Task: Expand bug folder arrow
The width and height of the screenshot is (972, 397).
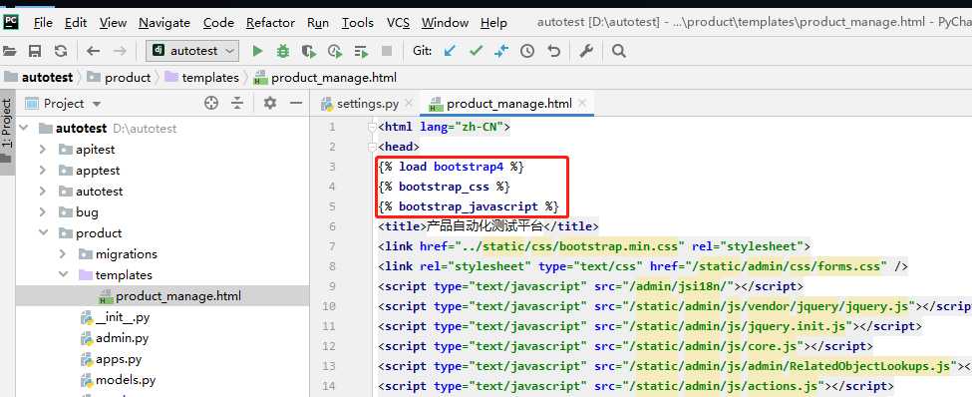Action: pyautogui.click(x=43, y=212)
